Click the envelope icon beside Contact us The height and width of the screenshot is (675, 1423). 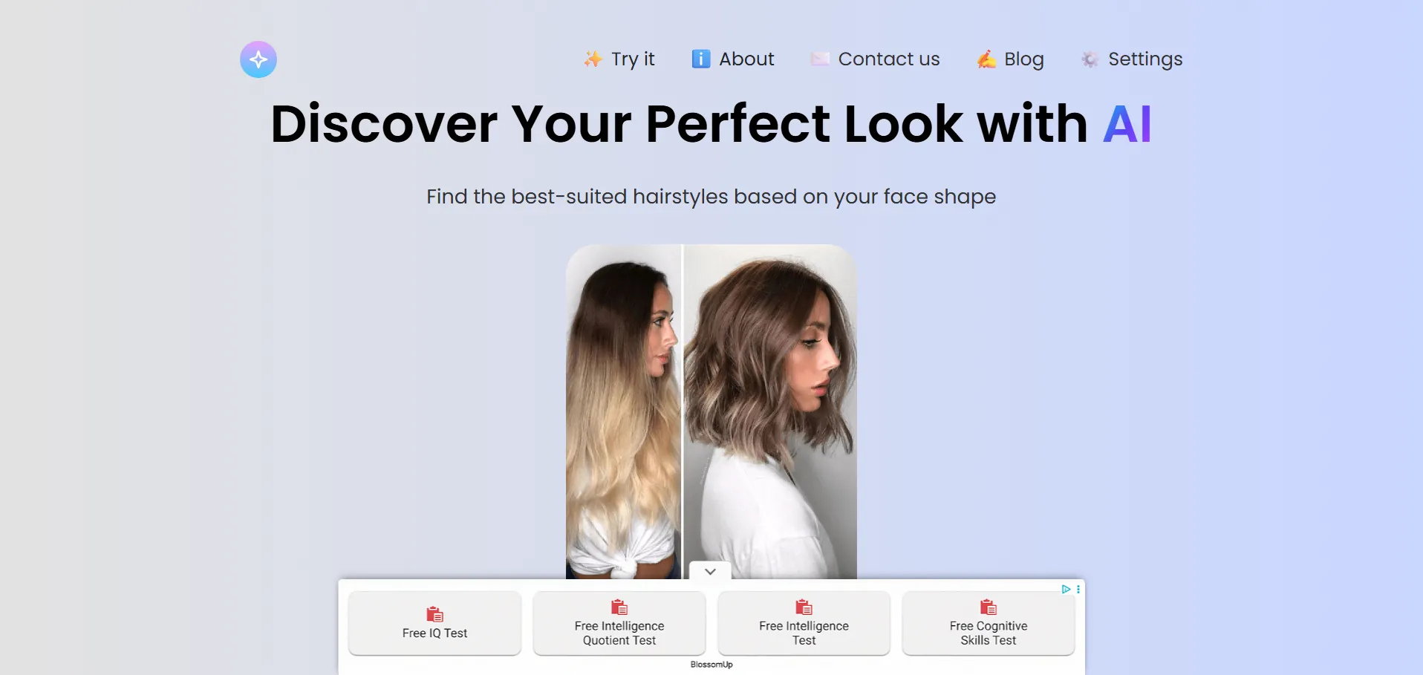click(x=820, y=59)
